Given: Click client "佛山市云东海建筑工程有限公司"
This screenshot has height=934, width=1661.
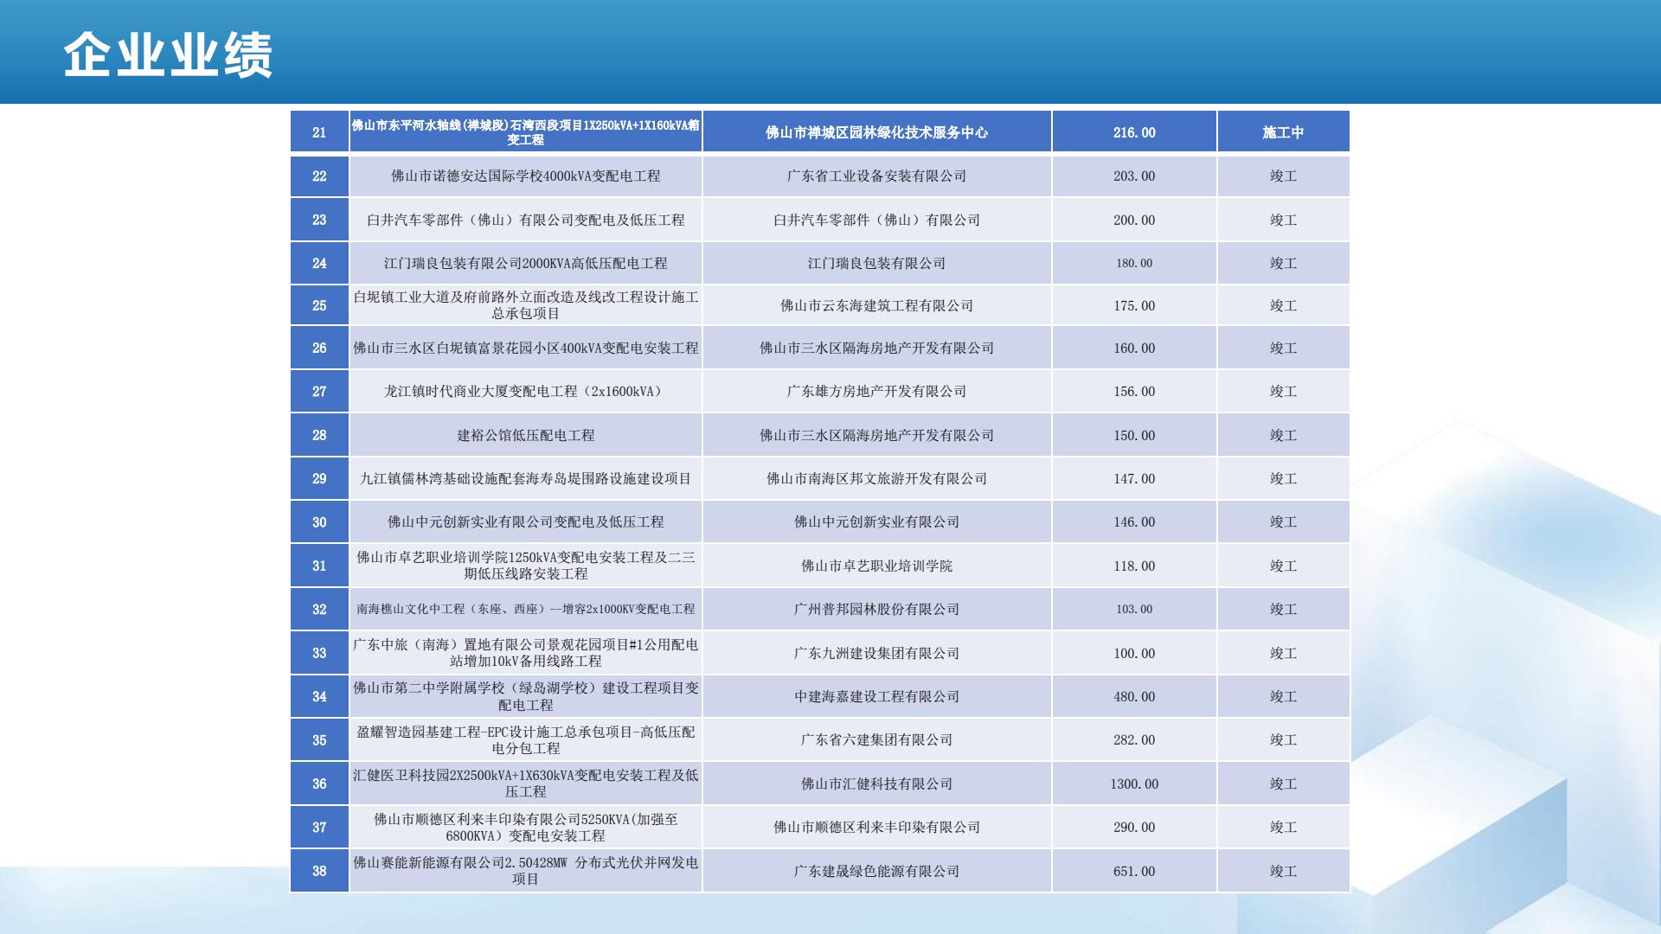Looking at the screenshot, I should click(876, 306).
